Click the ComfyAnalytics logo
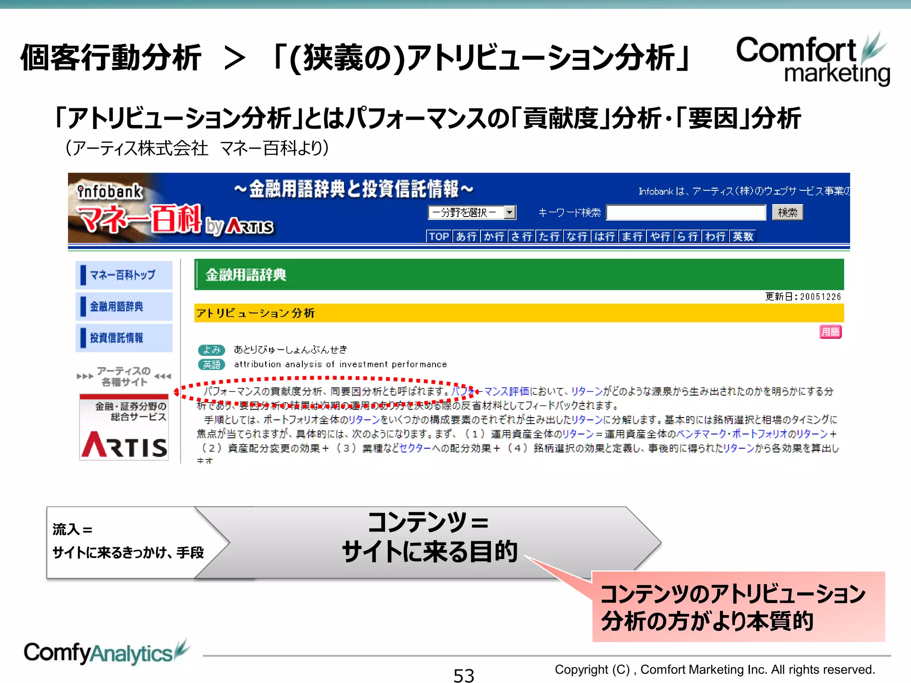Viewport: 911px width, 683px height. coord(107,652)
